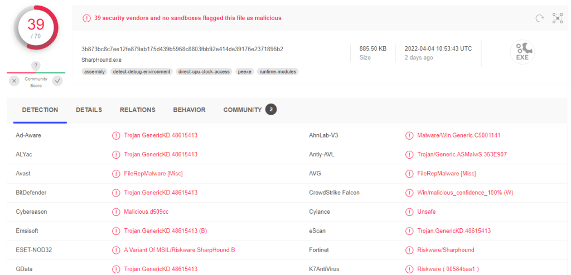Click the alert icon in the malicious banner
This screenshot has height=275, width=571.
point(86,18)
